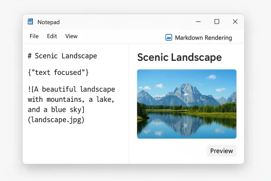Click the '# Scenic Landscape' source line
The height and width of the screenshot is (181, 271).
[63, 56]
